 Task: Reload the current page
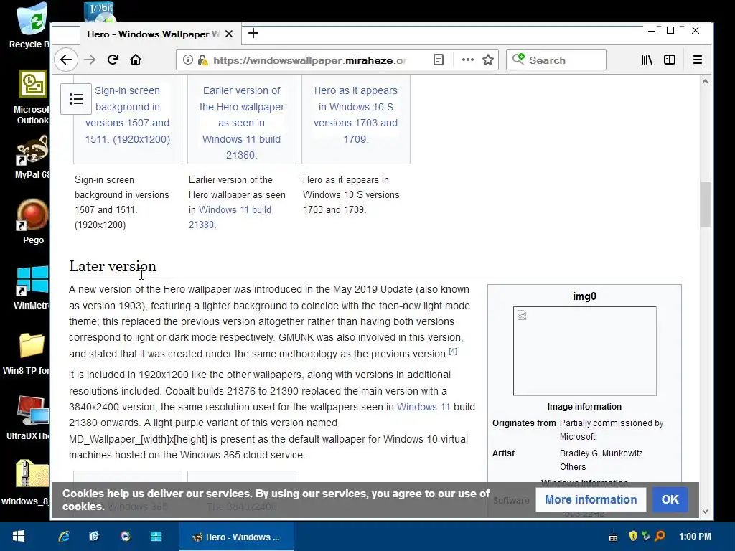point(113,60)
